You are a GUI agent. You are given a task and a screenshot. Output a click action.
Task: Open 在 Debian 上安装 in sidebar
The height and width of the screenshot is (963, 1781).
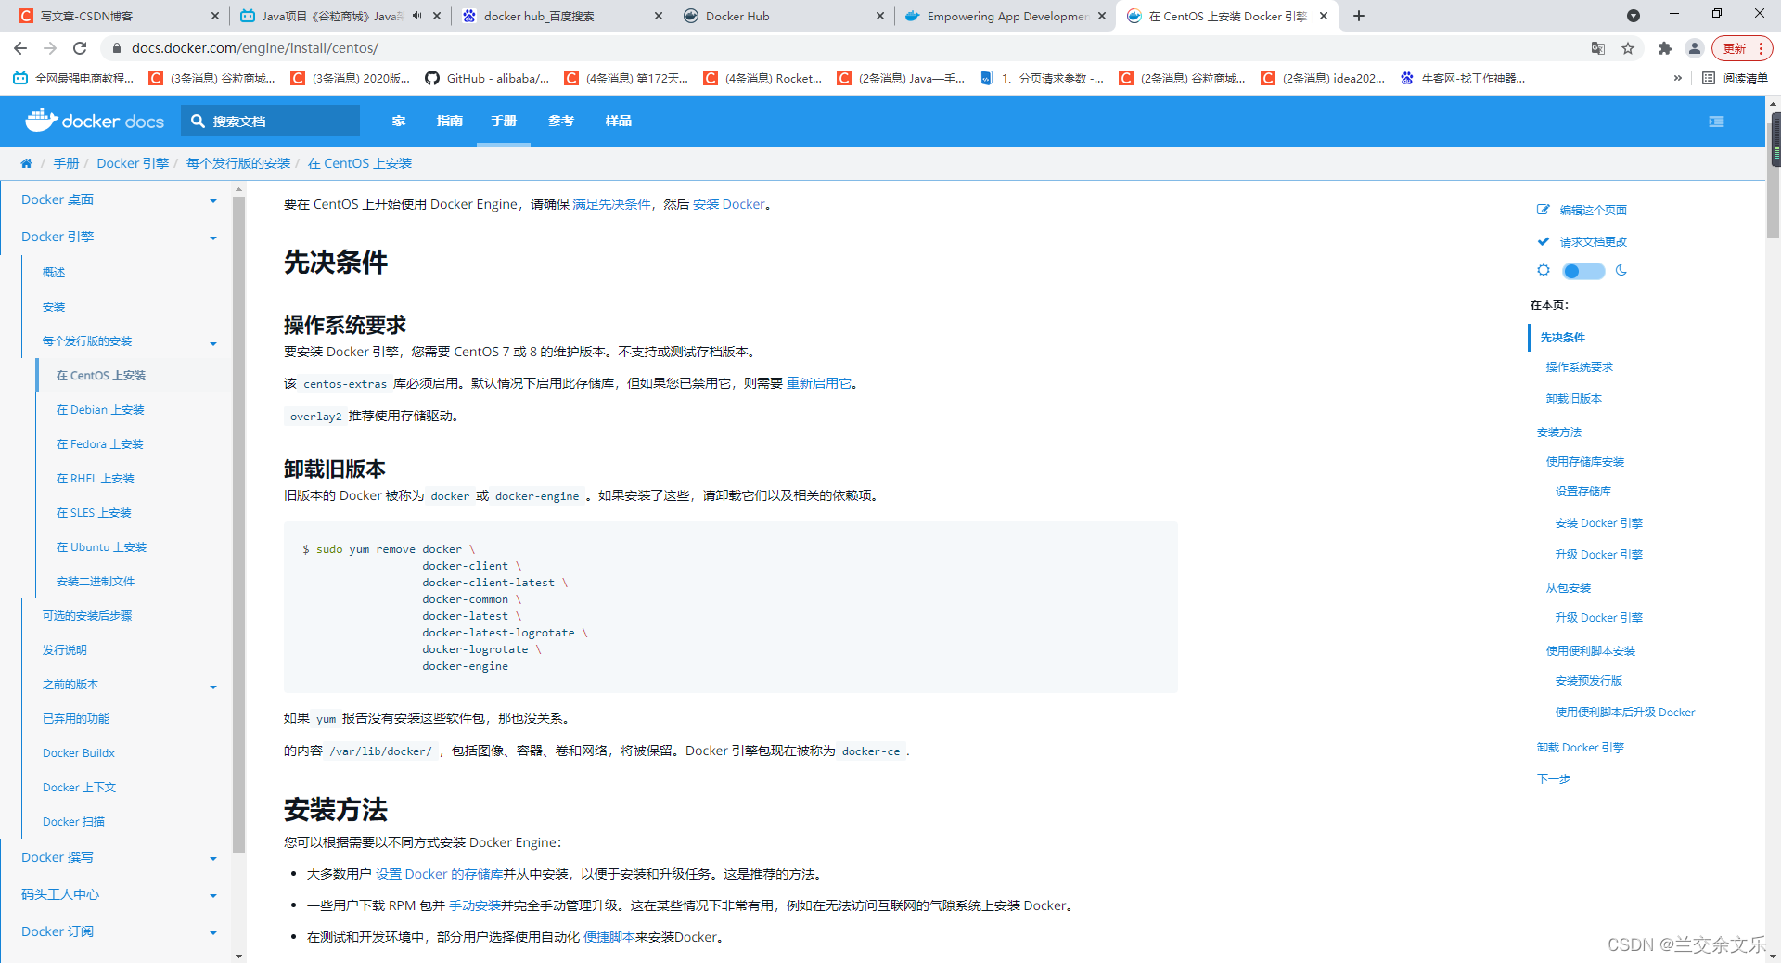pos(100,410)
